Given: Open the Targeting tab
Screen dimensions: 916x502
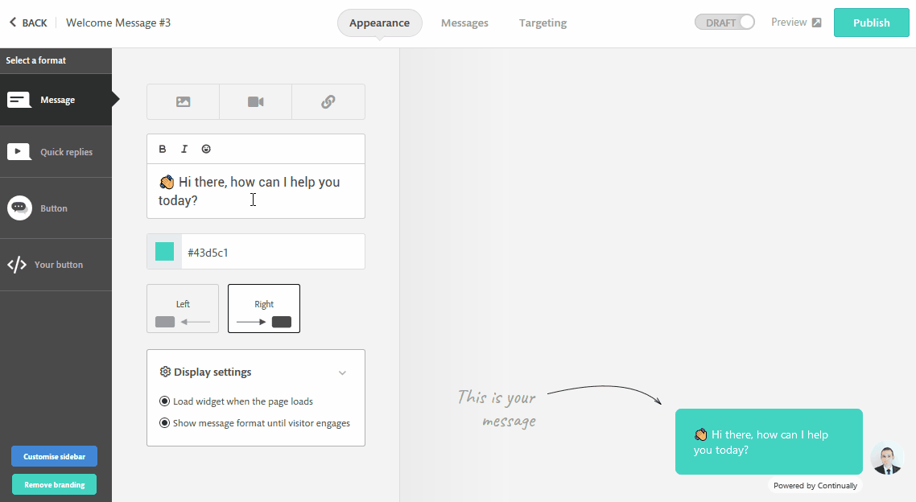Looking at the screenshot, I should (x=543, y=23).
